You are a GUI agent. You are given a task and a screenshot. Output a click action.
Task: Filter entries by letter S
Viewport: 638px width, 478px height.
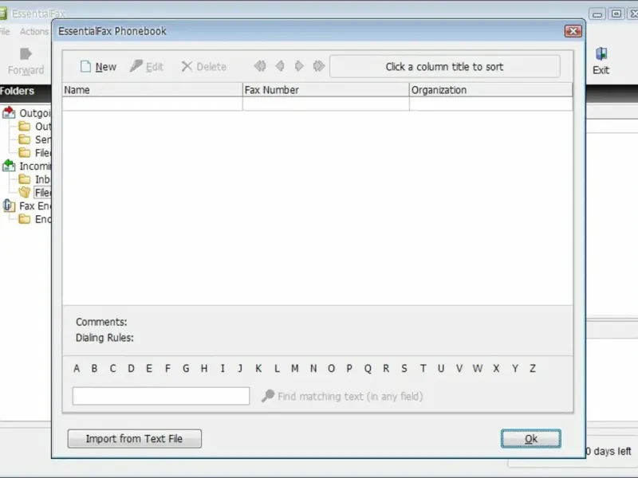pos(404,368)
